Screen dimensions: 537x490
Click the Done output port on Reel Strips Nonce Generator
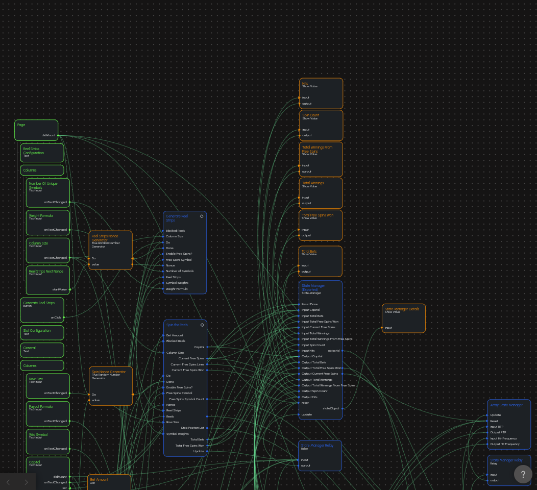[132, 258]
